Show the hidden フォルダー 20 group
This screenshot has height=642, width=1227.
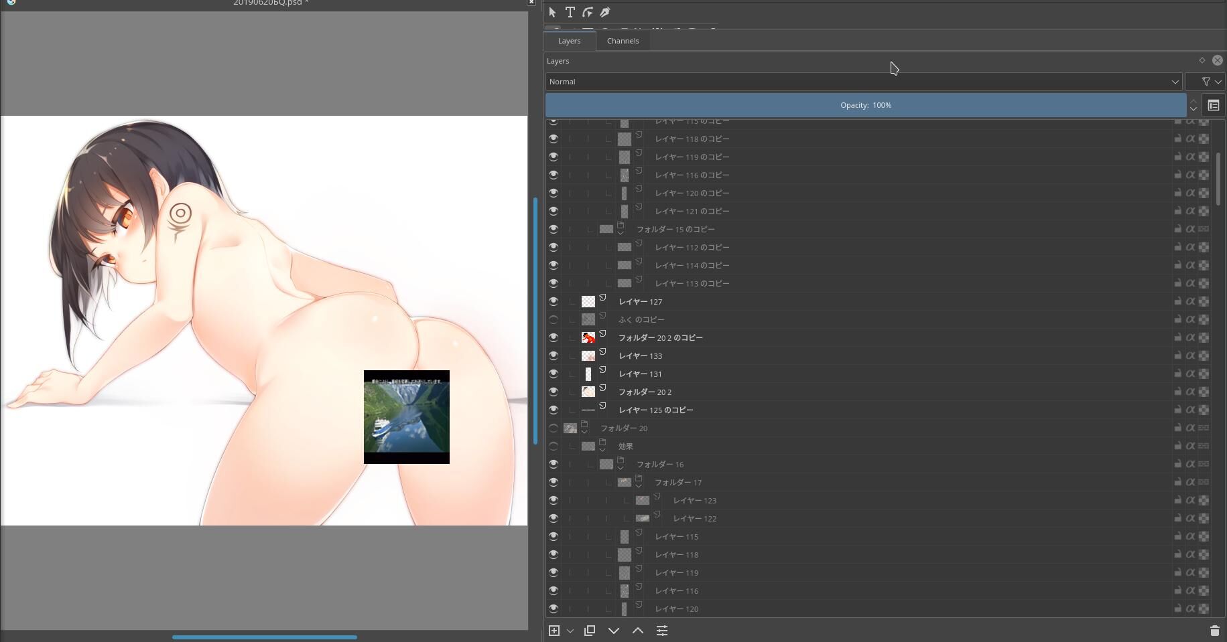click(x=554, y=428)
